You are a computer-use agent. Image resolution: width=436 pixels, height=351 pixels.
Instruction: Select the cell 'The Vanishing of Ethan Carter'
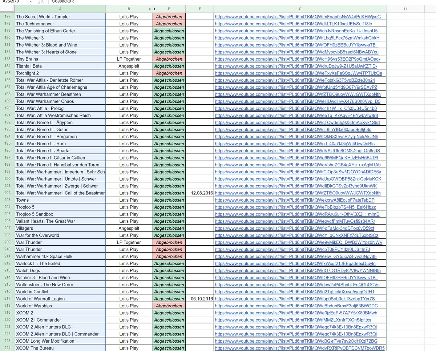click(60, 31)
